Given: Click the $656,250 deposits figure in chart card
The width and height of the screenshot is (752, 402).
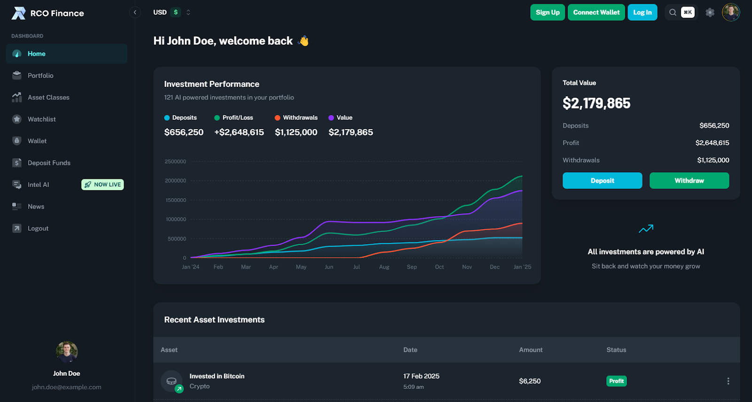Looking at the screenshot, I should pyautogui.click(x=184, y=132).
